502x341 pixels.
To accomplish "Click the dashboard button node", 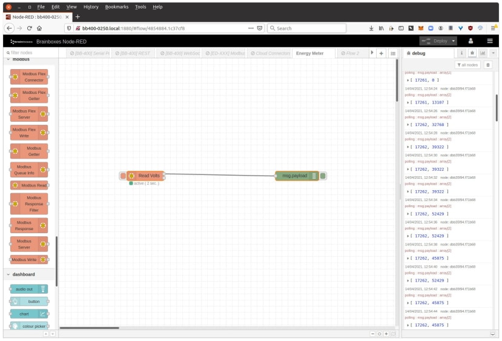I will pyautogui.click(x=29, y=302).
